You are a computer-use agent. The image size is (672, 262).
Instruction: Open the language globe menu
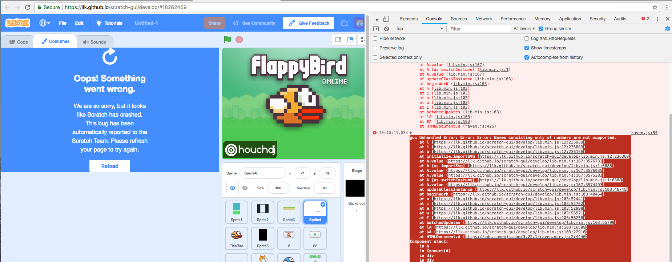pos(44,23)
